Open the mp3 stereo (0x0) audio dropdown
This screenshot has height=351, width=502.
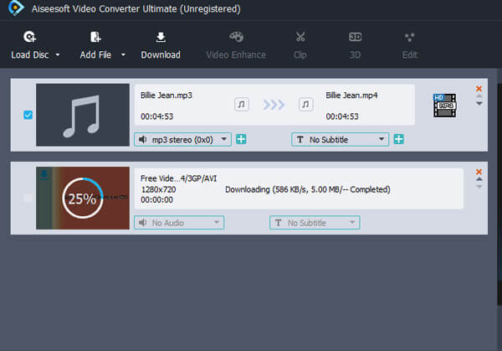tap(182, 139)
